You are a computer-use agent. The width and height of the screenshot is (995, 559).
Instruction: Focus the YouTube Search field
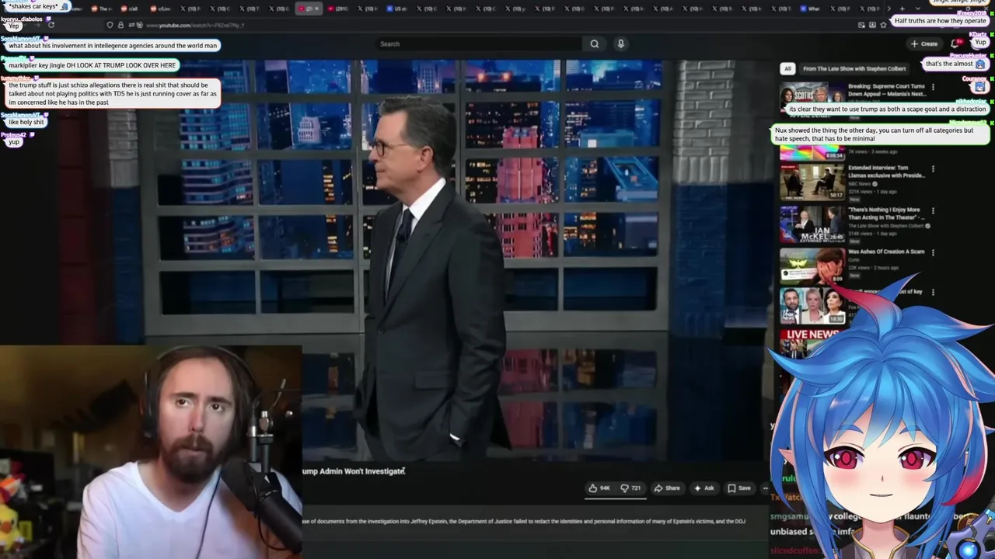coord(479,43)
